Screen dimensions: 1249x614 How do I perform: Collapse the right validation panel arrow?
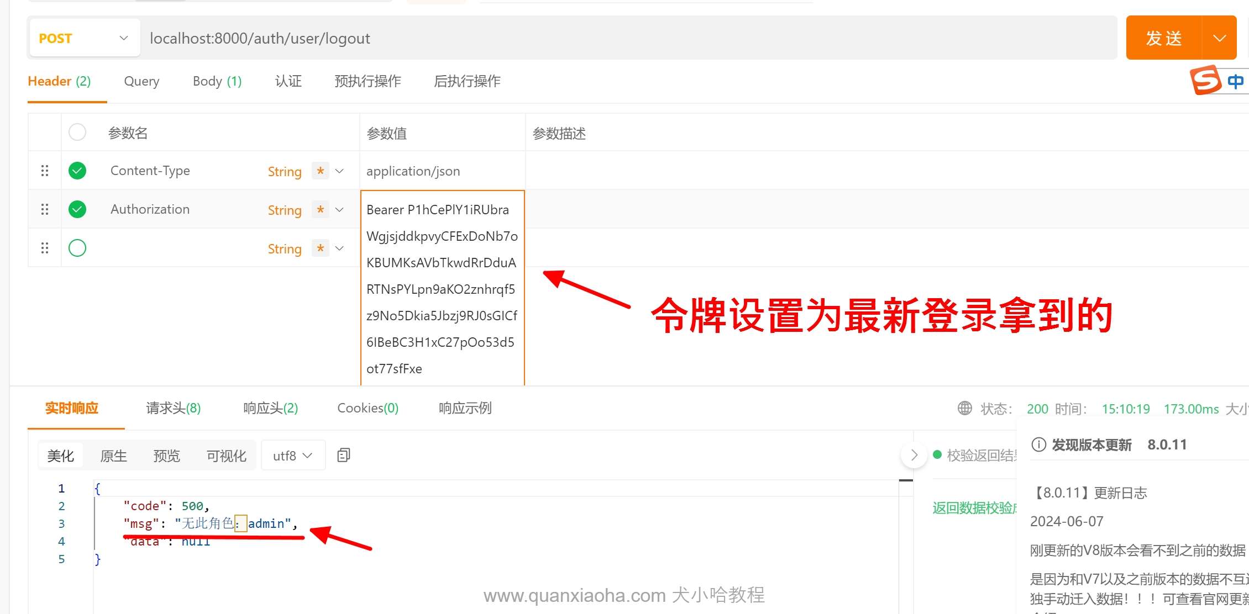914,455
